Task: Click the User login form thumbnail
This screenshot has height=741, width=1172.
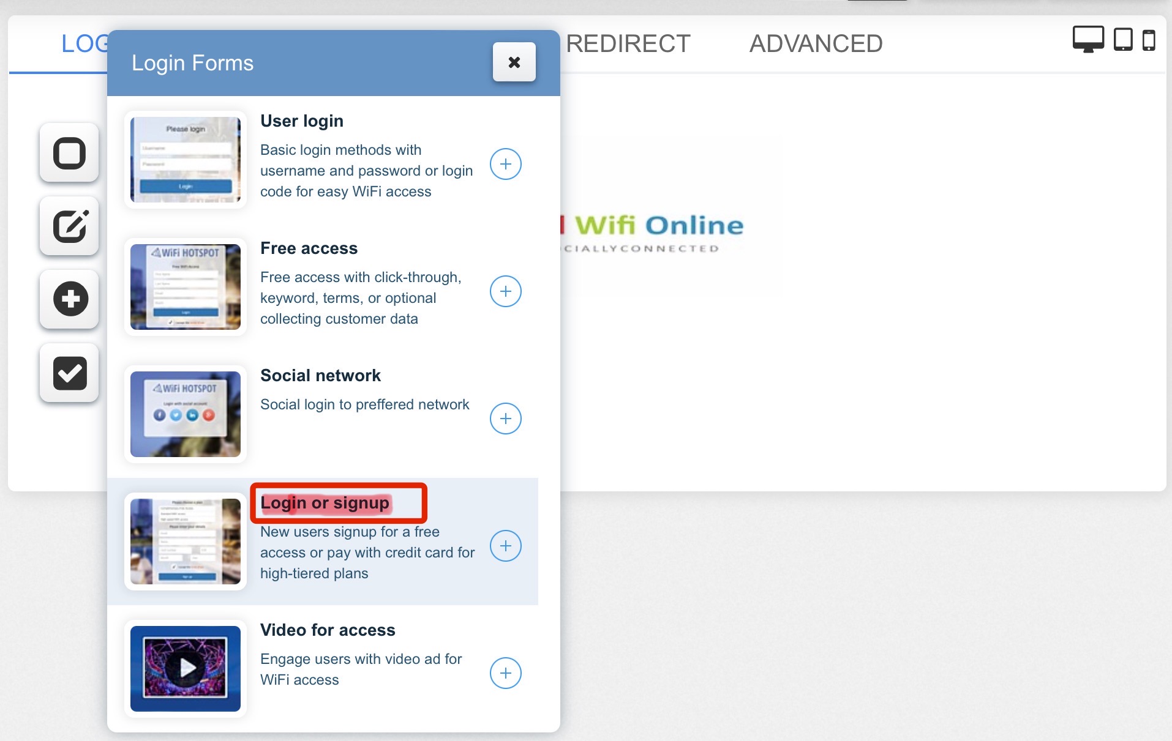Action: click(185, 160)
